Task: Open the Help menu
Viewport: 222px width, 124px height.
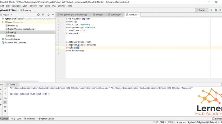Action: click(70, 6)
